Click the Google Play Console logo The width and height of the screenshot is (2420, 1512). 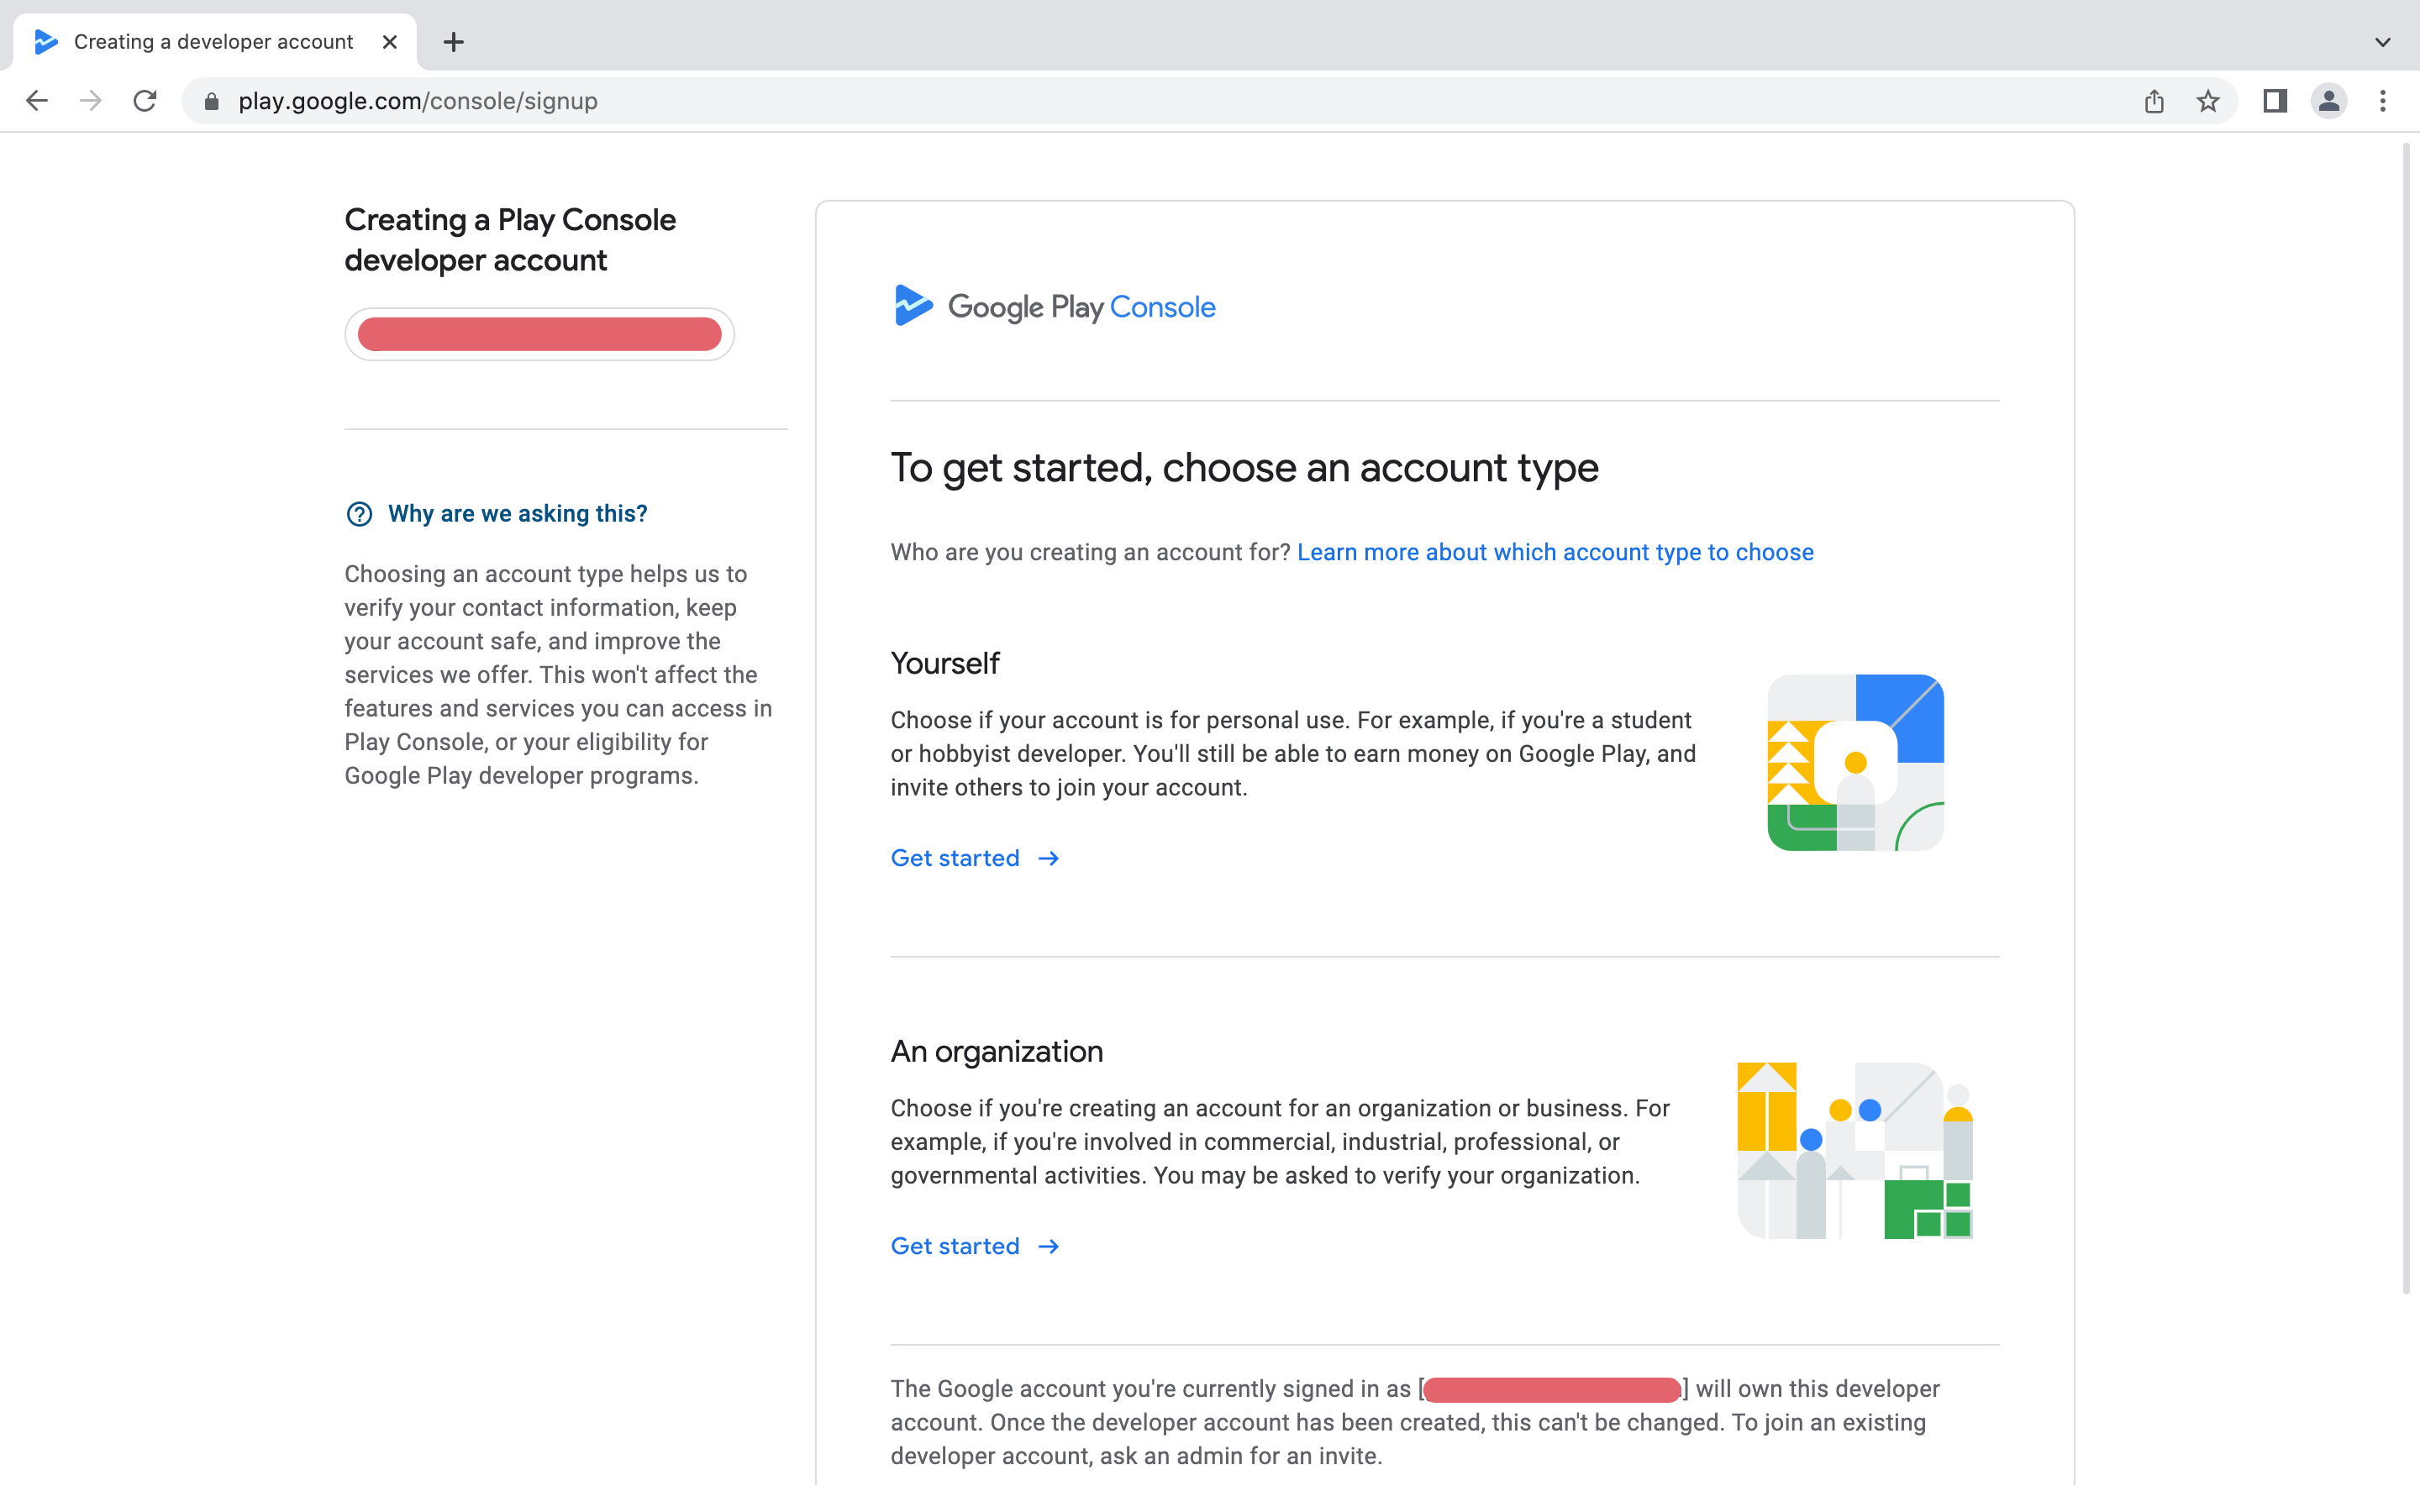(1052, 306)
